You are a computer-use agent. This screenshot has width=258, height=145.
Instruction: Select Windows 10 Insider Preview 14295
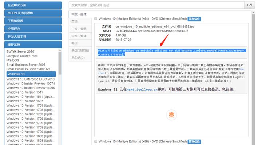pyautogui.click(x=31, y=88)
